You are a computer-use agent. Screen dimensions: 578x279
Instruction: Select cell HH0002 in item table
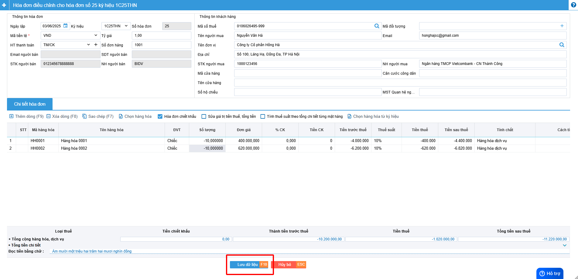pyautogui.click(x=43, y=148)
